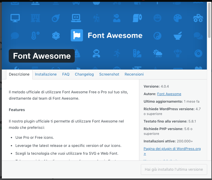Click the meteor icon in banner

pos(56,18)
